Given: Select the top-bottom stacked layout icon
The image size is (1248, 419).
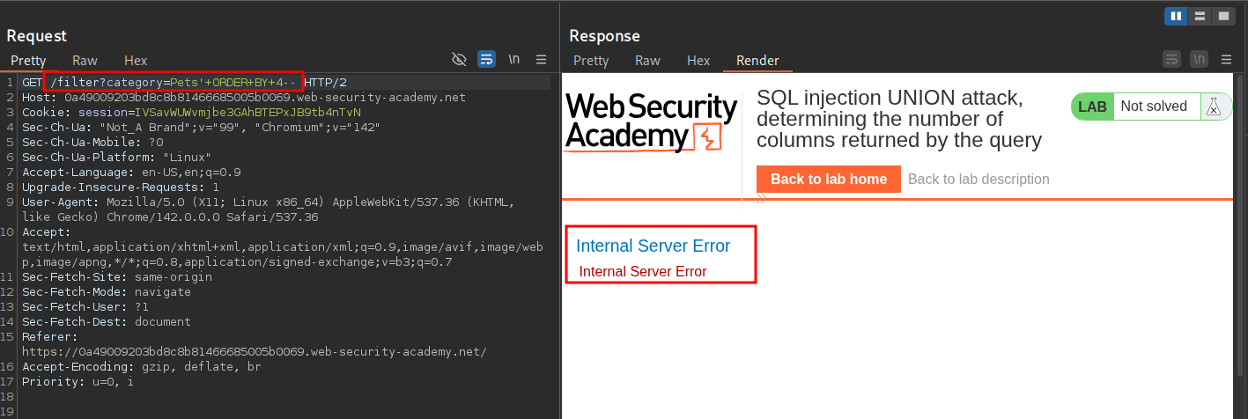Looking at the screenshot, I should click(1199, 16).
